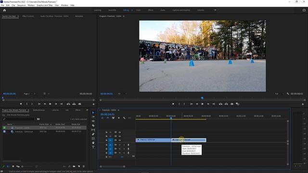Go to Out point in the Program monitor
This screenshot has width=308, height=173.
click(x=214, y=104)
